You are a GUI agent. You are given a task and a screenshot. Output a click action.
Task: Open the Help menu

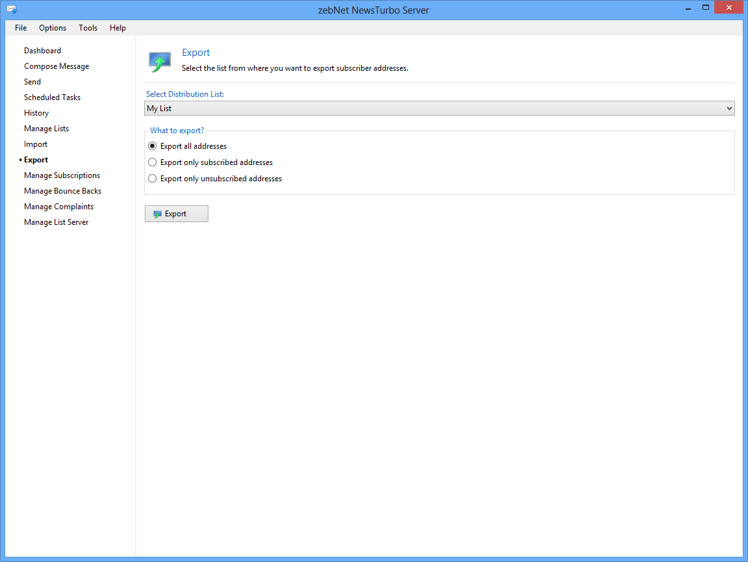click(x=118, y=28)
